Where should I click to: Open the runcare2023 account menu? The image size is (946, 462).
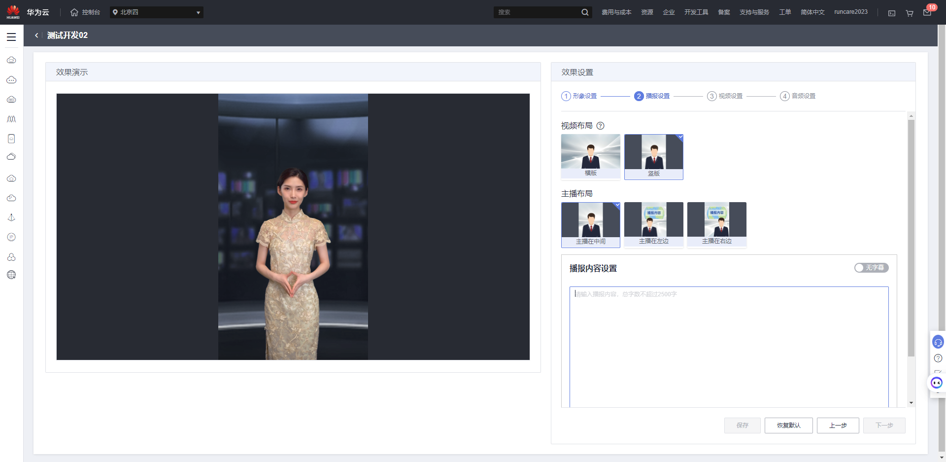click(851, 12)
